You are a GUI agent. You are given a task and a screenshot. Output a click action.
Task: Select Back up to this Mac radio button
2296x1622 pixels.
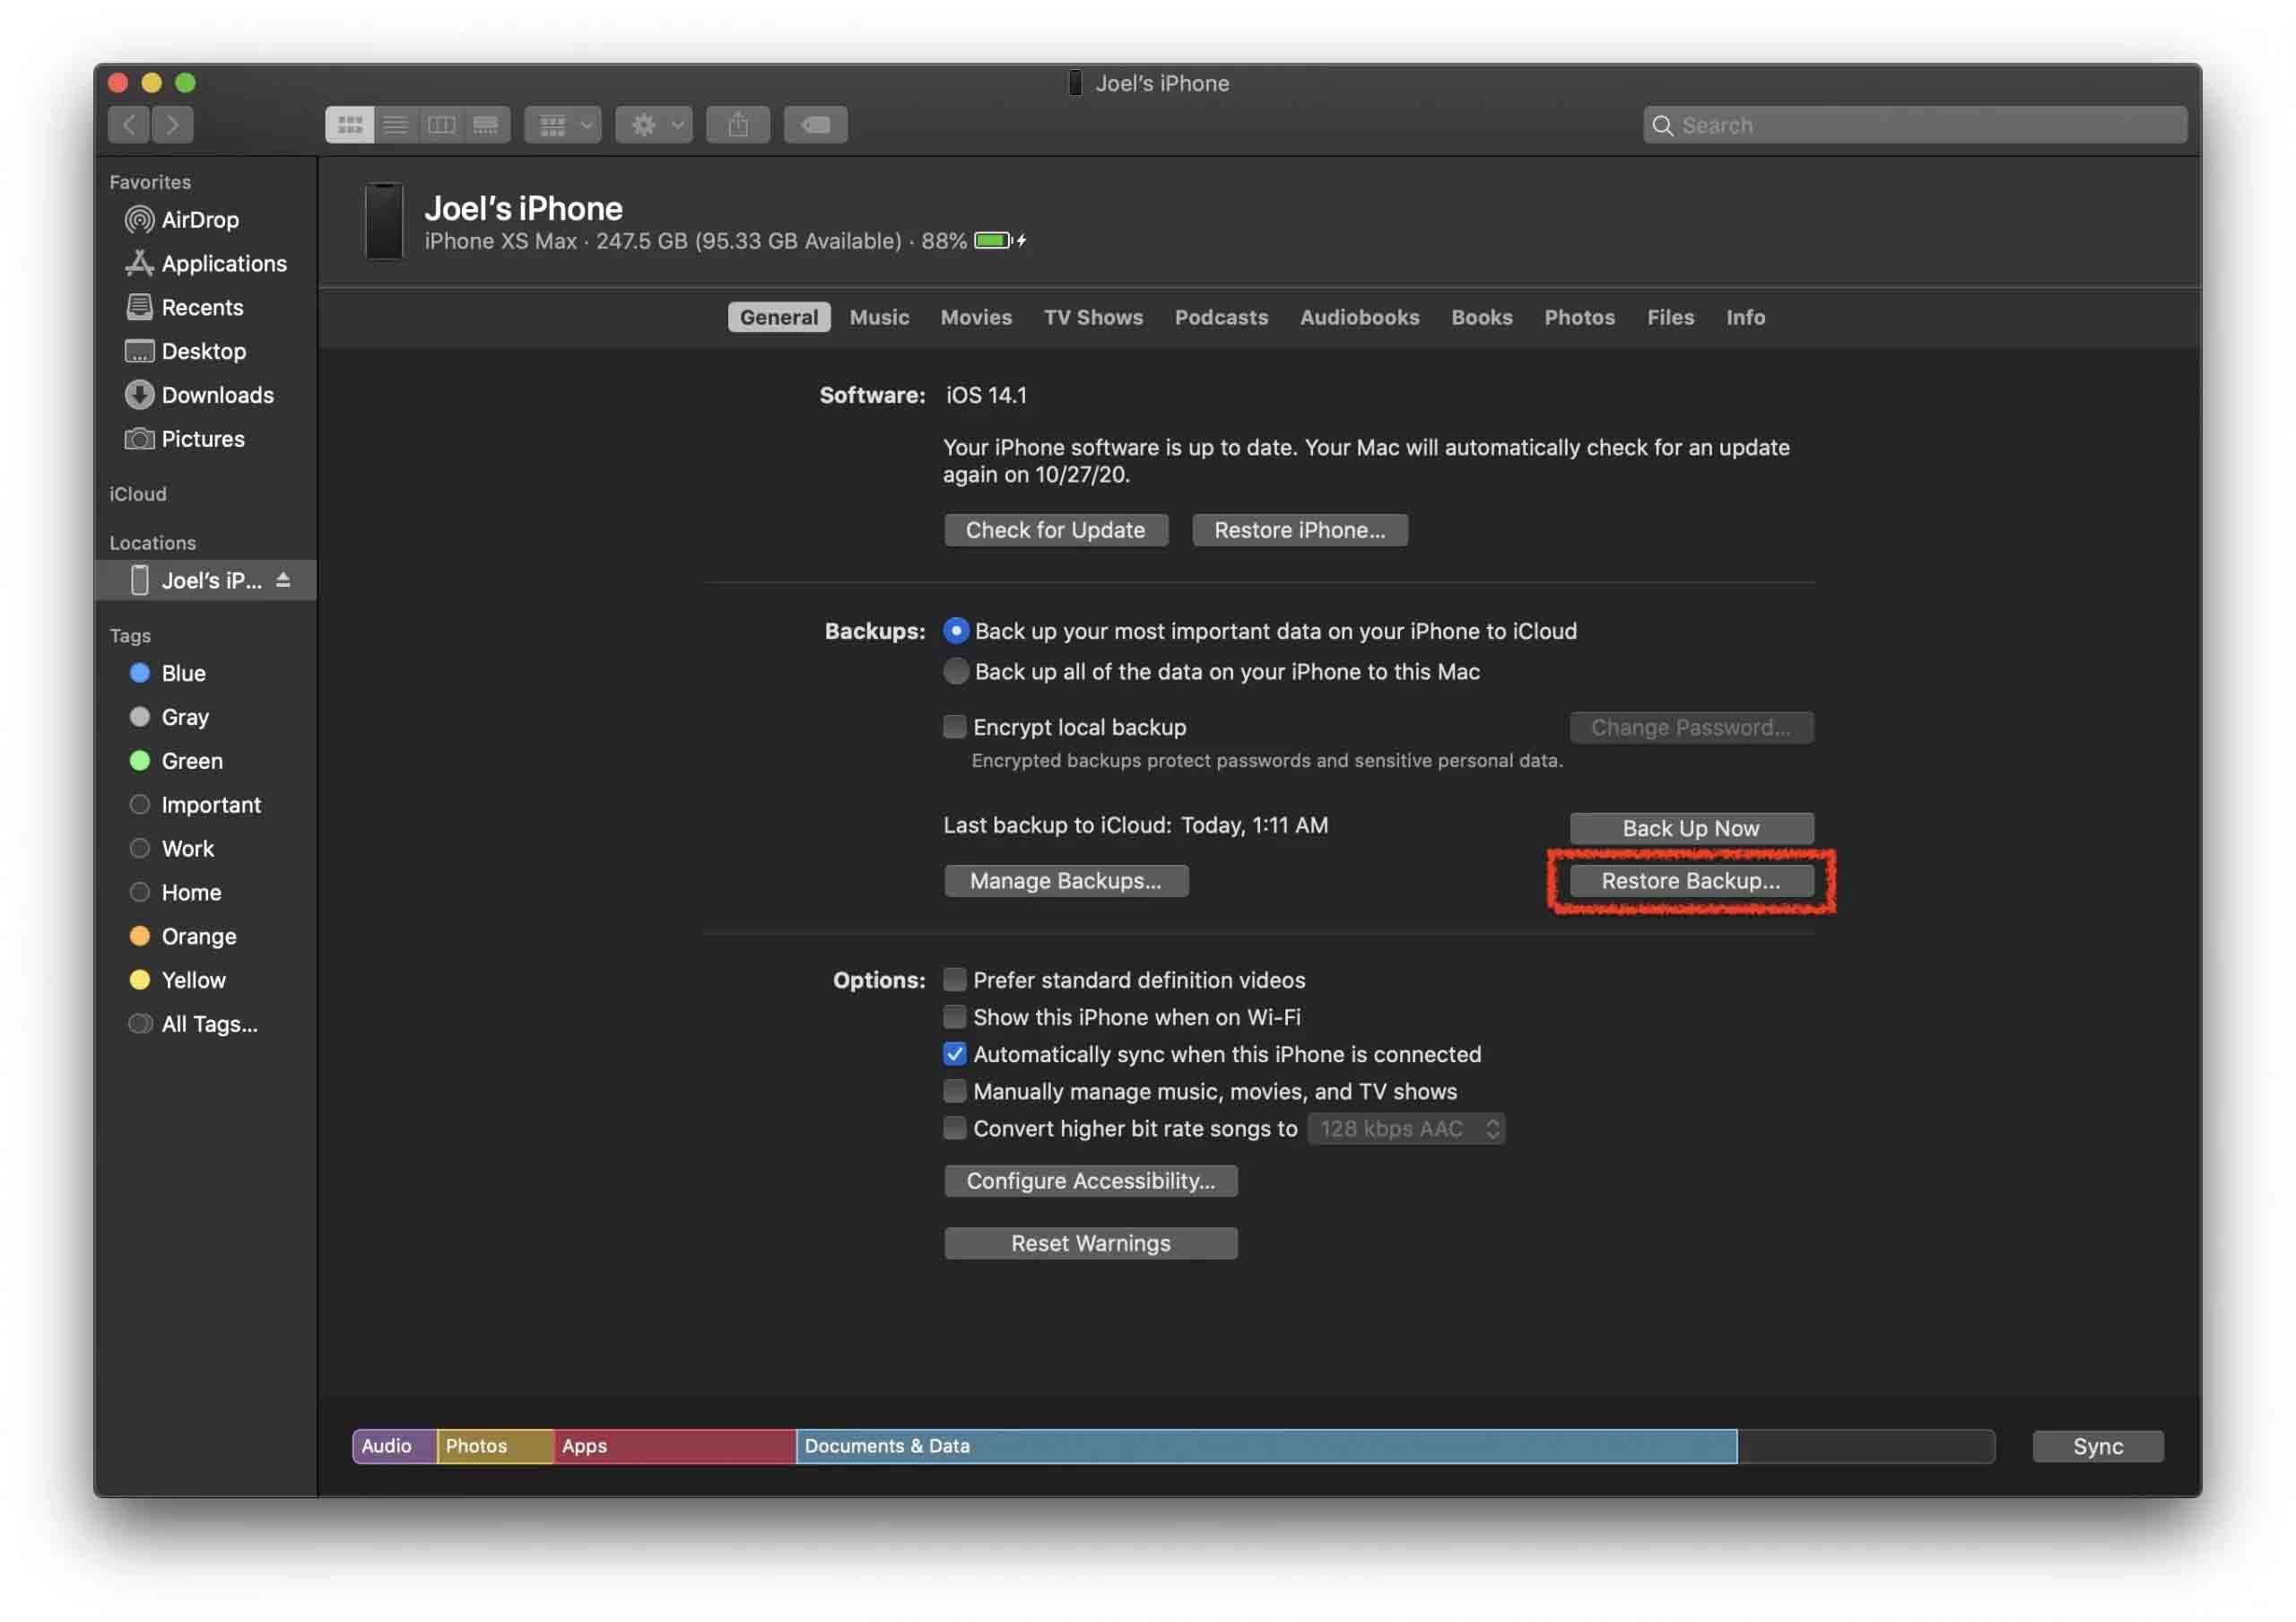click(x=954, y=670)
